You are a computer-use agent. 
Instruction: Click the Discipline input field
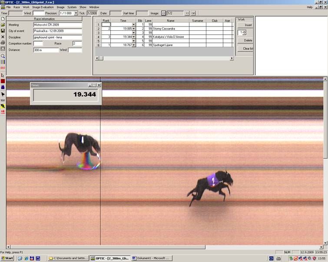(x=57, y=37)
